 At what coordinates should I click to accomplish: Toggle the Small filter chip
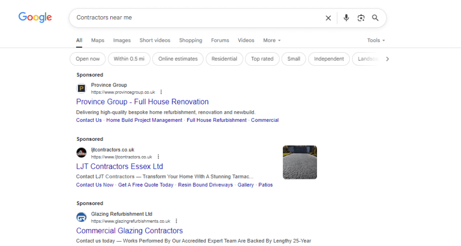(294, 59)
